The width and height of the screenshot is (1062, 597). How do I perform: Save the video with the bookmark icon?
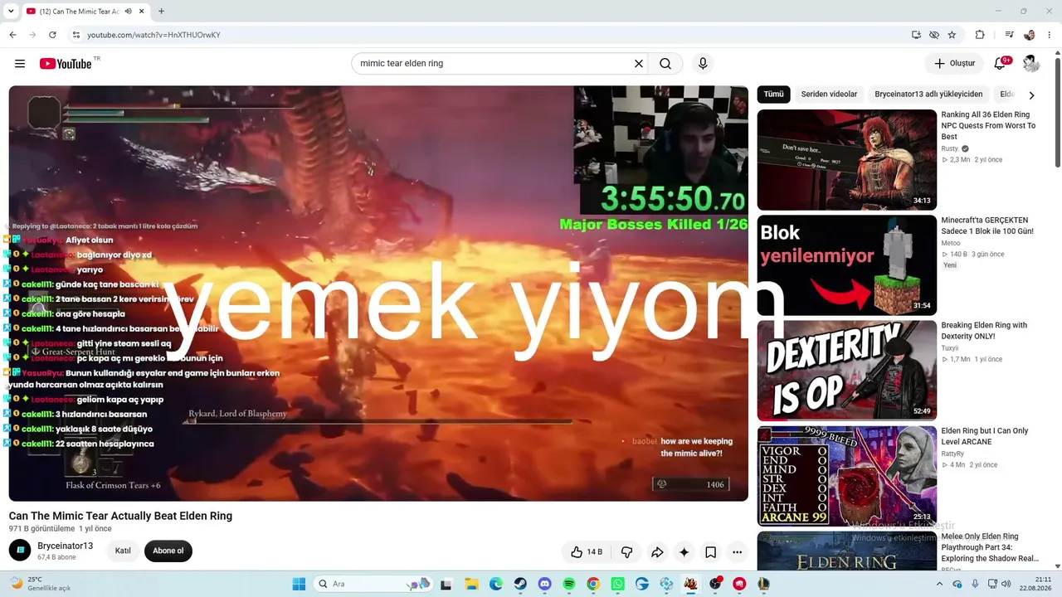click(710, 551)
